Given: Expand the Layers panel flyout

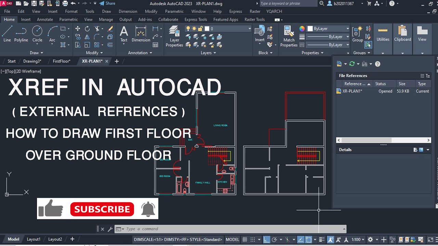Looking at the screenshot, I should [208, 53].
